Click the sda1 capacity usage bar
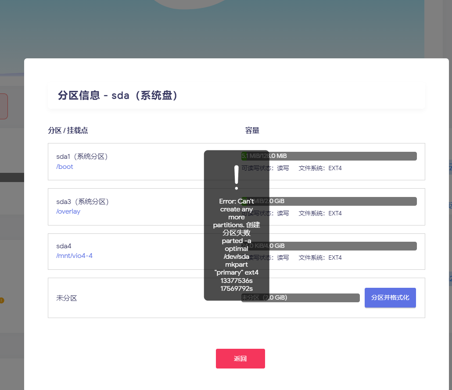This screenshot has height=390, width=452. [x=342, y=156]
